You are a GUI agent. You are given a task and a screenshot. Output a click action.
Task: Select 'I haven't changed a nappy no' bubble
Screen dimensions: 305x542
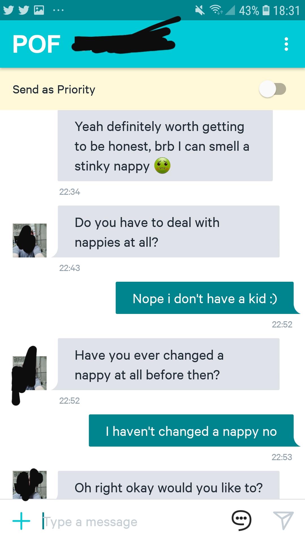tap(191, 430)
